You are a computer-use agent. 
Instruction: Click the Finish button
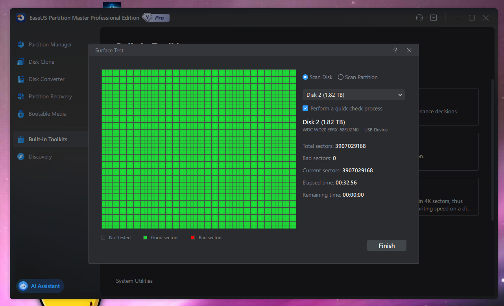tap(387, 245)
